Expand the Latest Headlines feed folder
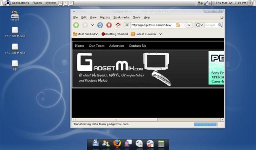256x150 pixels. point(146,34)
